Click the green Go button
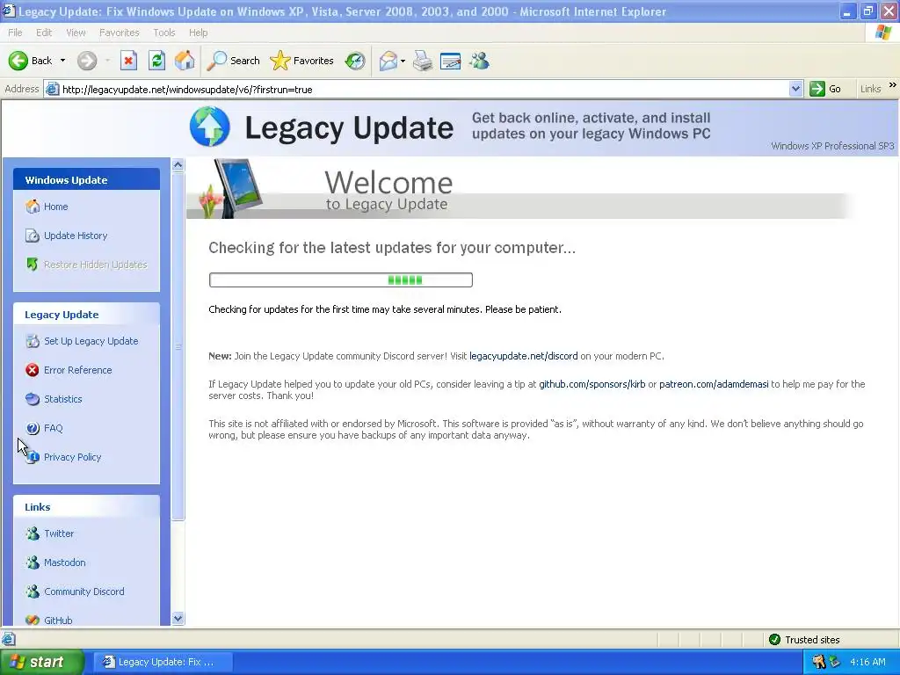 click(825, 89)
